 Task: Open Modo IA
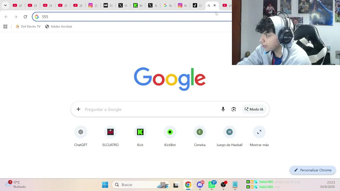pyautogui.click(x=254, y=109)
